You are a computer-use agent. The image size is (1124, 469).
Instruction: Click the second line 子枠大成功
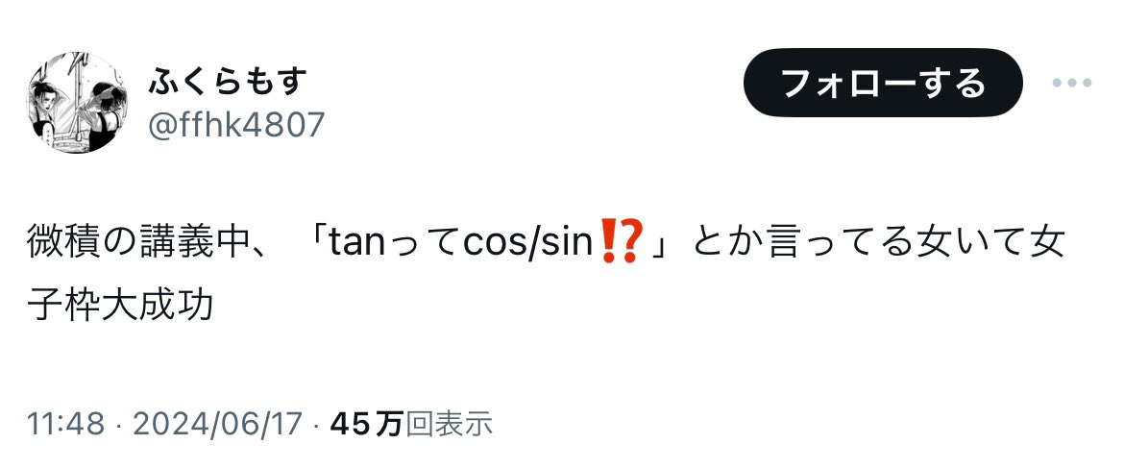(x=121, y=306)
